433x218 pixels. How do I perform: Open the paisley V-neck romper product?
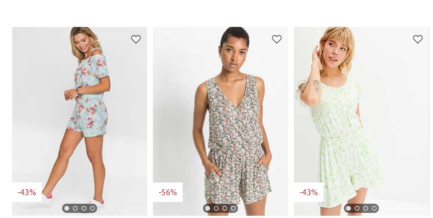(x=221, y=116)
